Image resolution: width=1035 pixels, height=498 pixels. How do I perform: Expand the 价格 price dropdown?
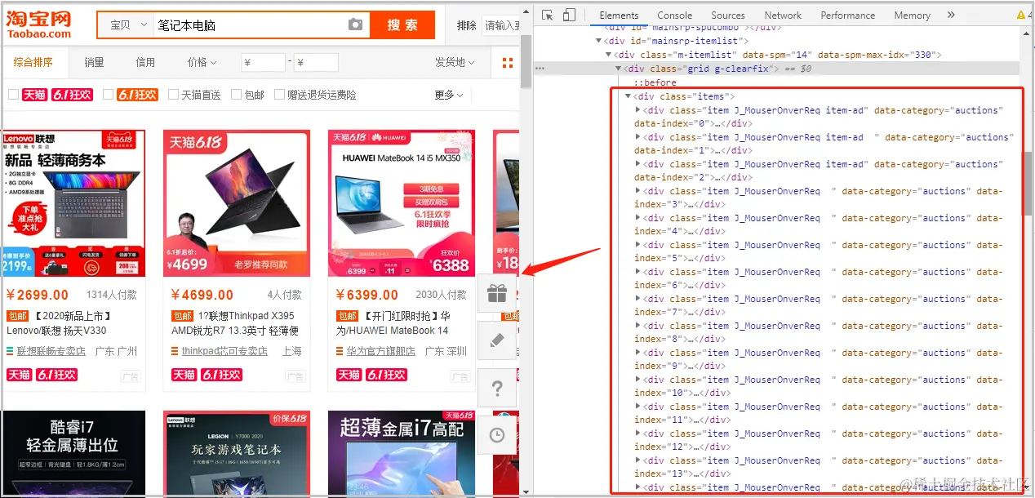click(201, 61)
